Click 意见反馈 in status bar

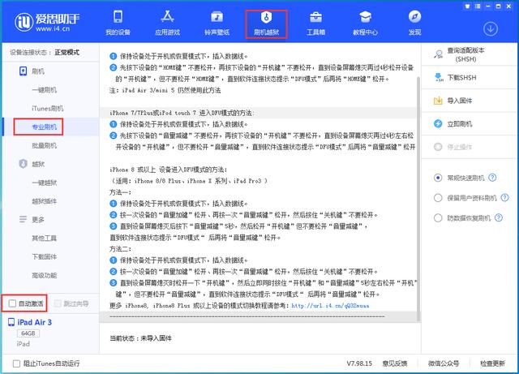click(395, 363)
